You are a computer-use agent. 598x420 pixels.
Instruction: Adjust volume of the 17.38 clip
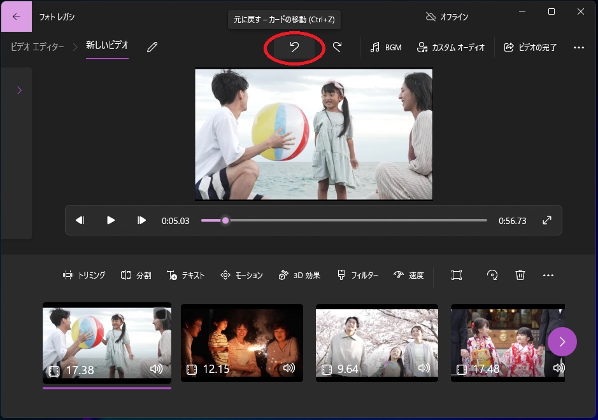pyautogui.click(x=157, y=368)
